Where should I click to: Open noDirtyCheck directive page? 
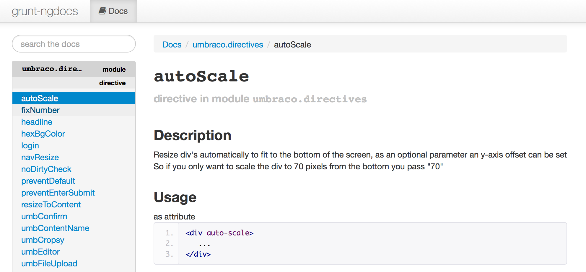coord(46,169)
